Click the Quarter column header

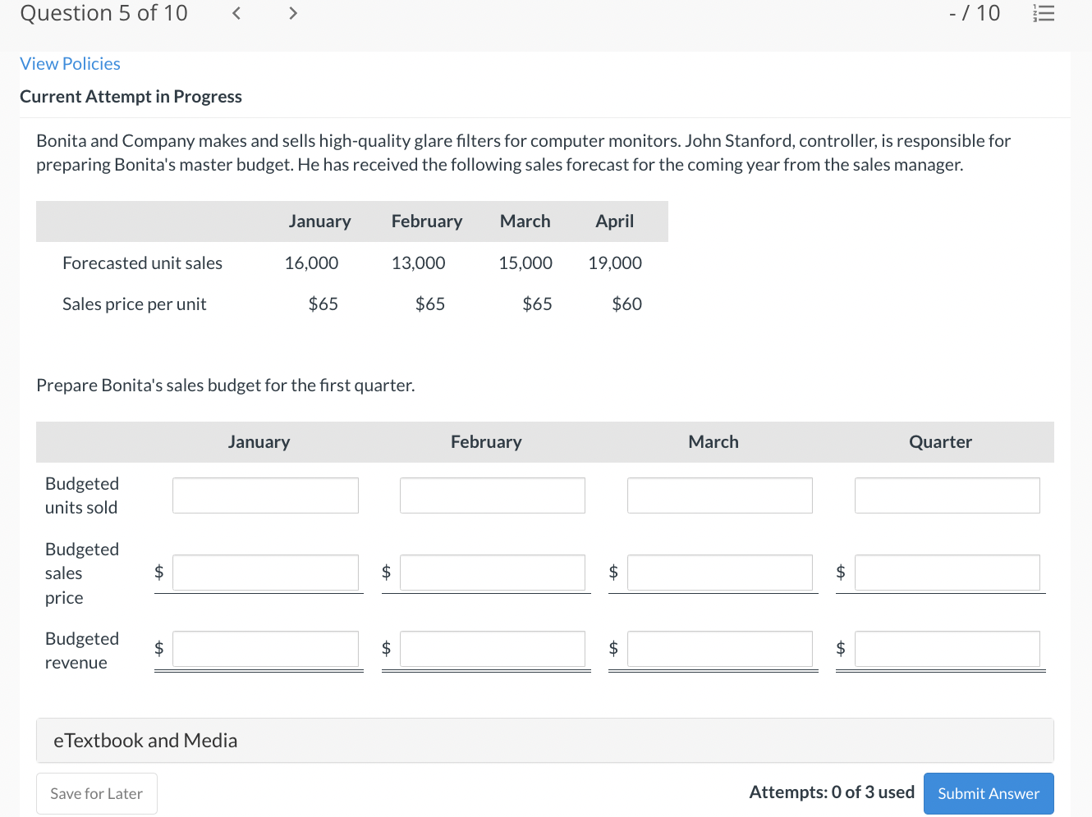pos(940,442)
